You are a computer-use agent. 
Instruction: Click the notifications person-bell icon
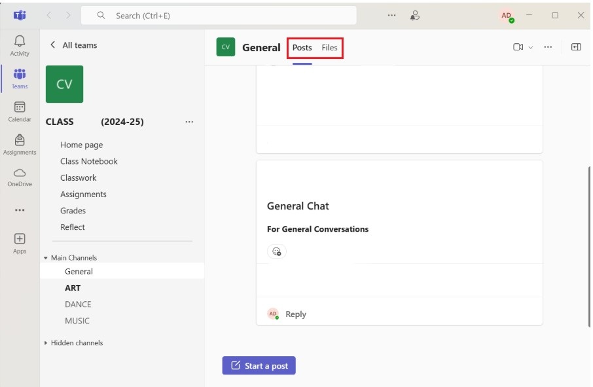(415, 15)
